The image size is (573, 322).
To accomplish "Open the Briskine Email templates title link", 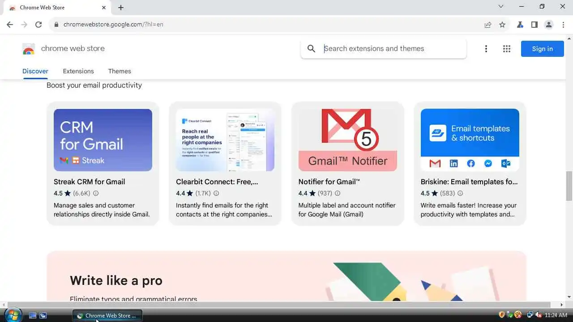I will (469, 182).
